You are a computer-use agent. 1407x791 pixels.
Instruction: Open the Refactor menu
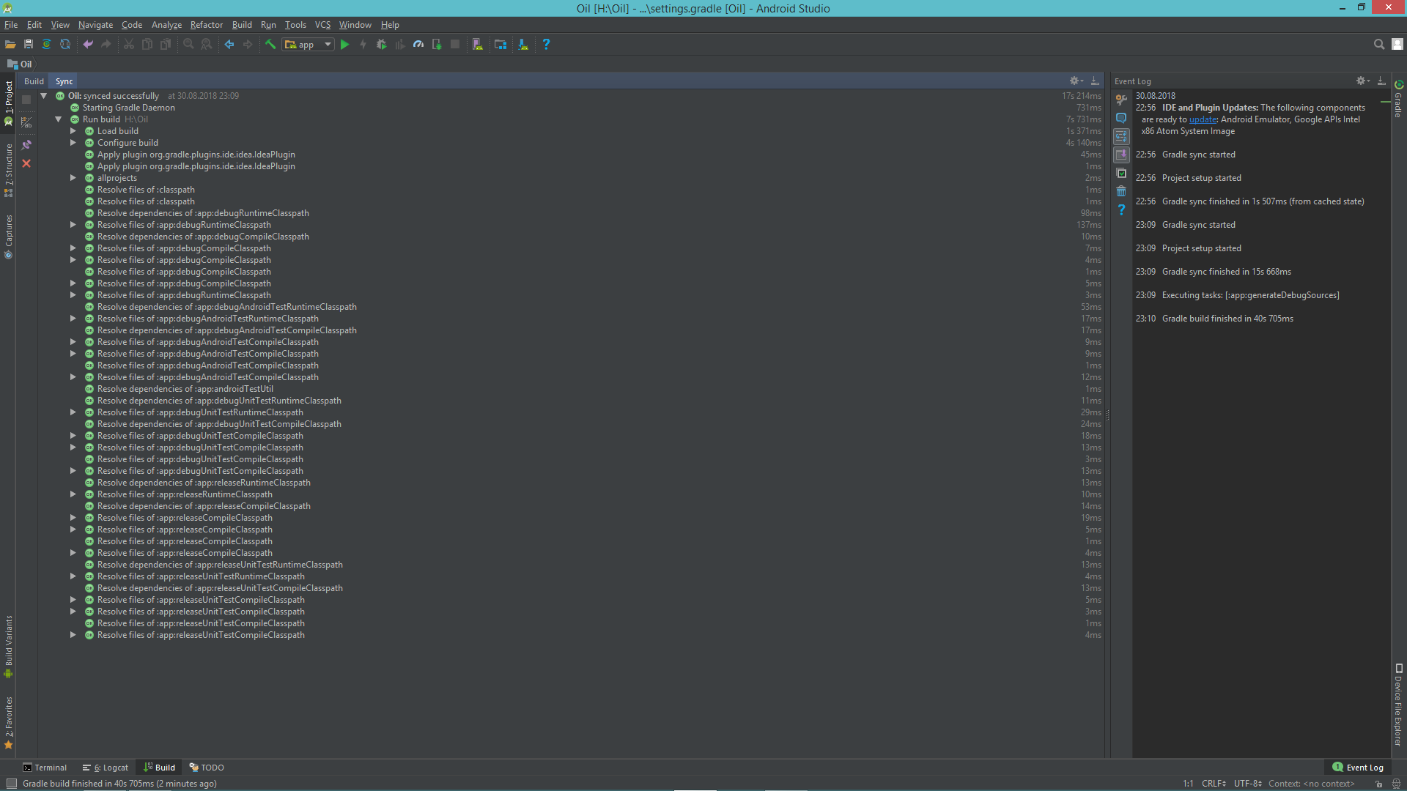coord(206,25)
